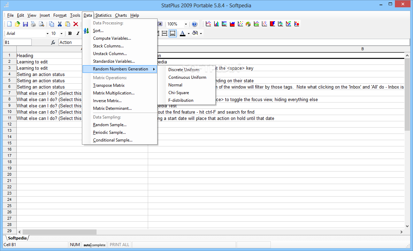413x251 pixels.
Task: Choose Discrete Uniform from submenu
Action: (187, 69)
